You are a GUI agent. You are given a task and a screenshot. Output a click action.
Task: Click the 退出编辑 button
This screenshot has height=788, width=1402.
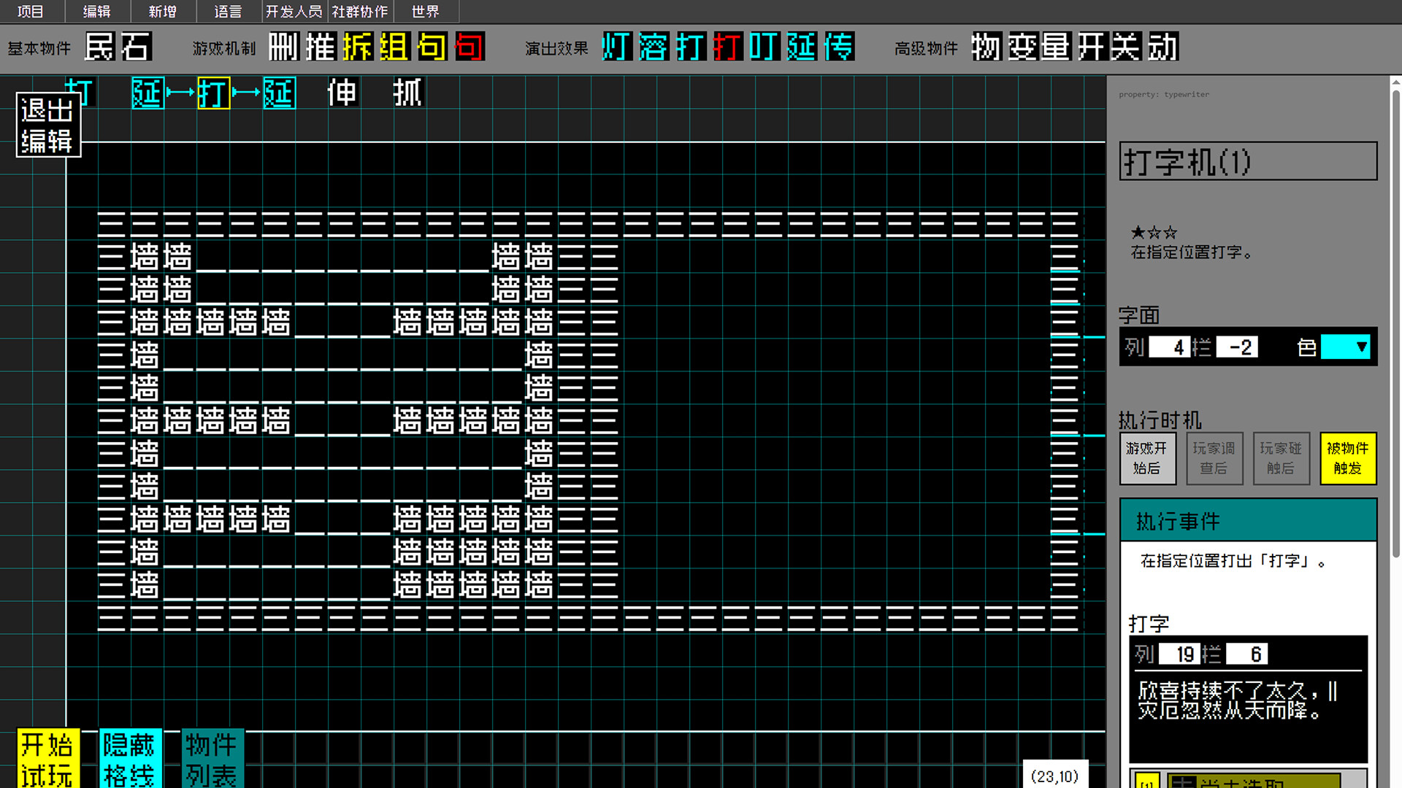click(47, 125)
